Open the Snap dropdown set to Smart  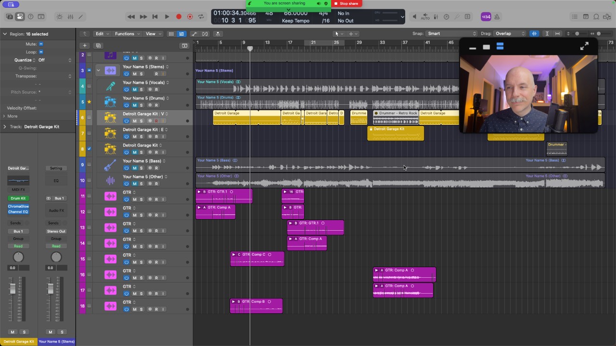(x=451, y=34)
